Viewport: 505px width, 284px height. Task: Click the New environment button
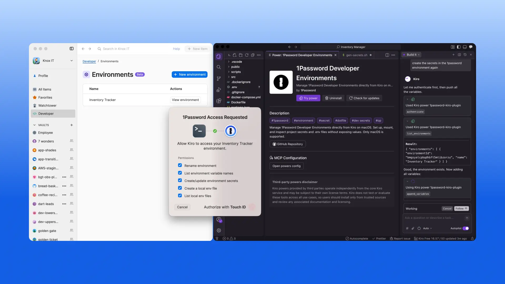tap(190, 74)
